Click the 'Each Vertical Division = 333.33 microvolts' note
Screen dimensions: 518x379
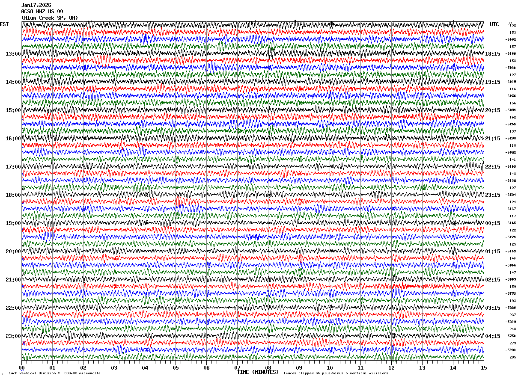point(55,373)
